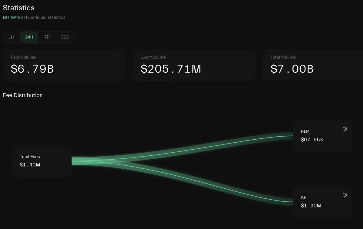363x229 pixels.
Task: Click the Perp Volume card
Action: pyautogui.click(x=64, y=65)
